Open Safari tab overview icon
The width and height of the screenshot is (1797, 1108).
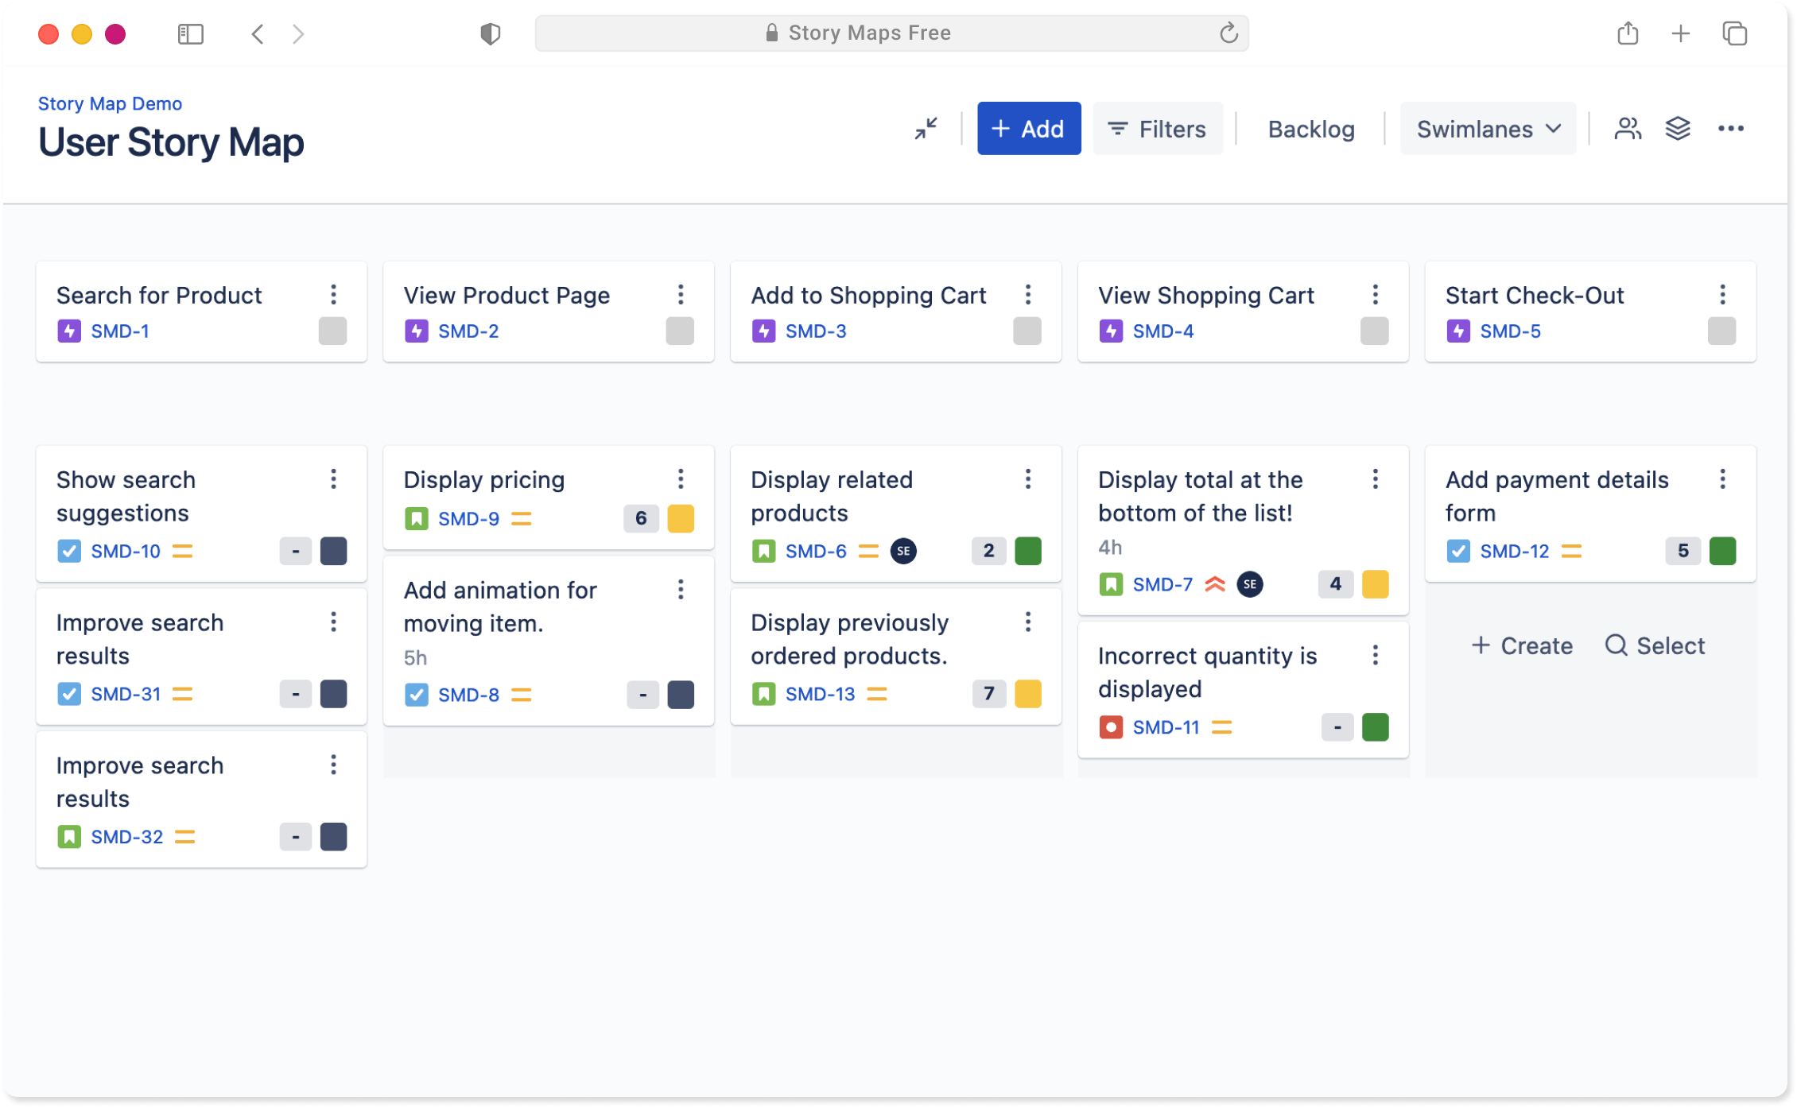[1735, 33]
